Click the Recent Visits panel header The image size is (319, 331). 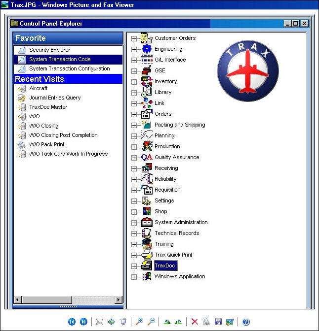[x=68, y=79]
